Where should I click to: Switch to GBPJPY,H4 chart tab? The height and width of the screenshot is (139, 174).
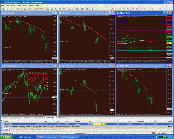coord(6,118)
